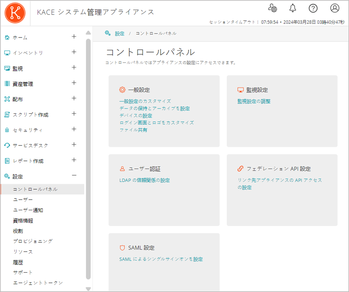349x292 pixels.
Task: Open 資格情報 in the settings submenu
Action: point(23,220)
